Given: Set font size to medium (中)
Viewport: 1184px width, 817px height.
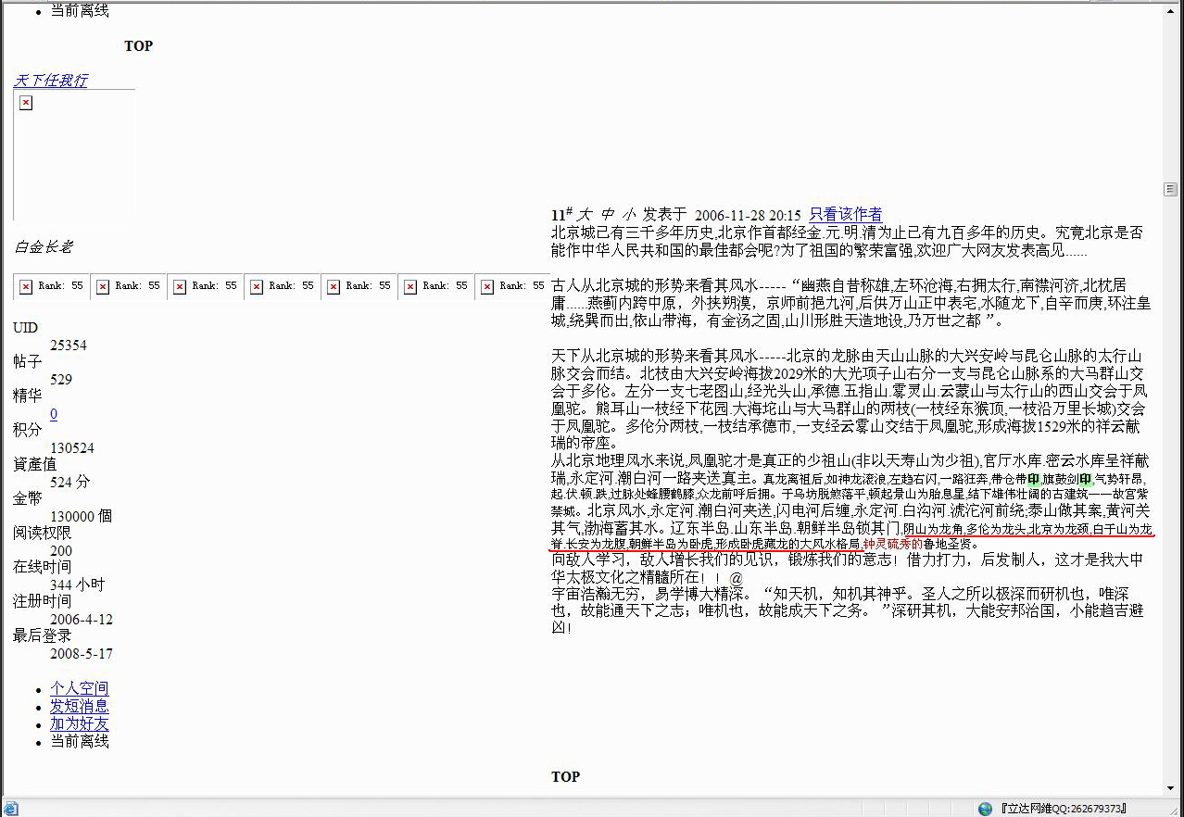Looking at the screenshot, I should click(608, 215).
